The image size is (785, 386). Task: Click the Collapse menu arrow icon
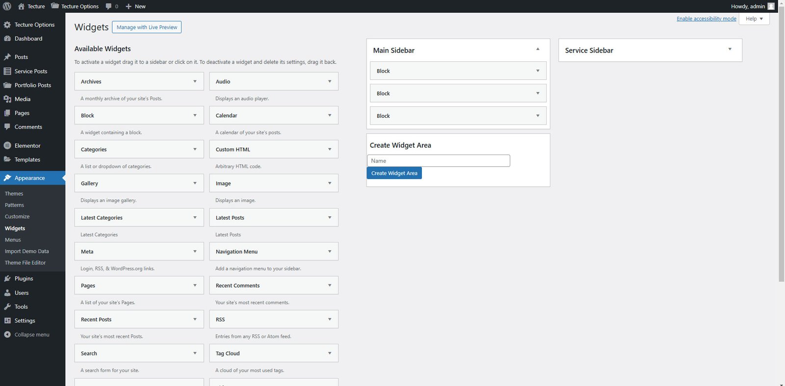click(x=7, y=335)
